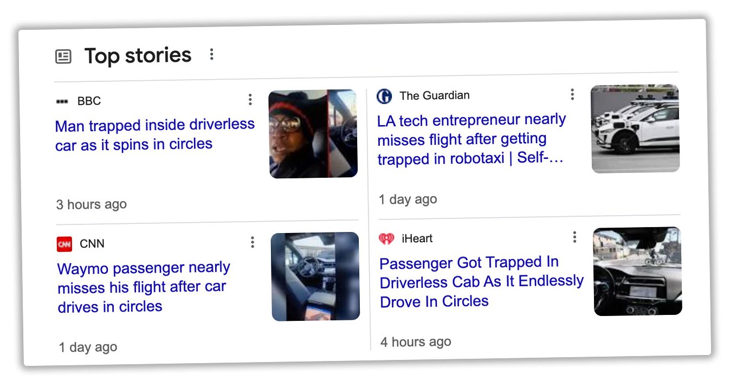Open more options for the iHeart story
The image size is (730, 387).
(574, 237)
